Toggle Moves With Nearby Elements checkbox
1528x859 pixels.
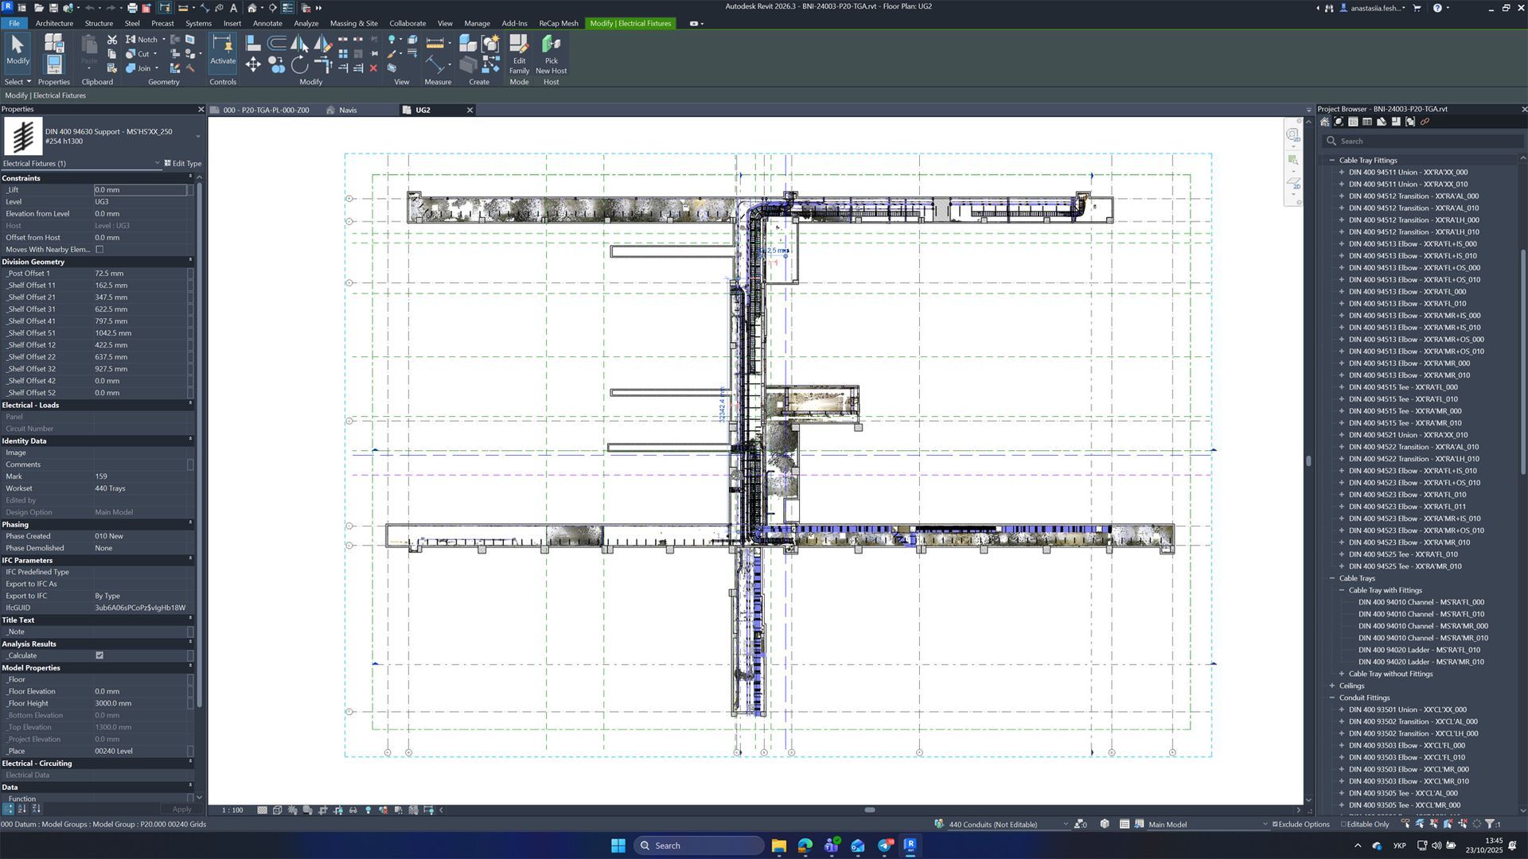coord(99,250)
